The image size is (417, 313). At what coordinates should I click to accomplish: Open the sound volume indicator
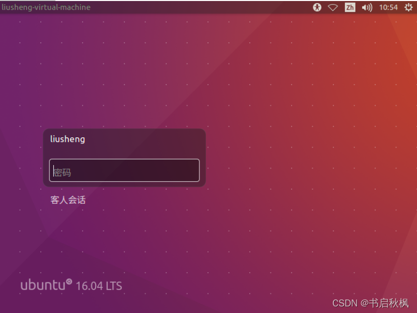click(367, 8)
